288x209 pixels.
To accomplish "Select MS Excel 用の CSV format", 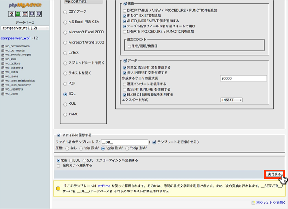I will coord(65,22).
